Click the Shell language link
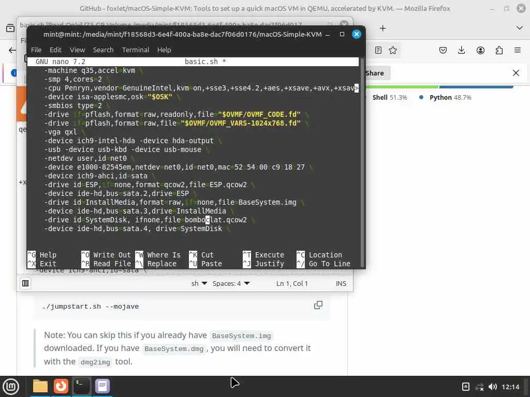530x397 pixels. pos(389,98)
